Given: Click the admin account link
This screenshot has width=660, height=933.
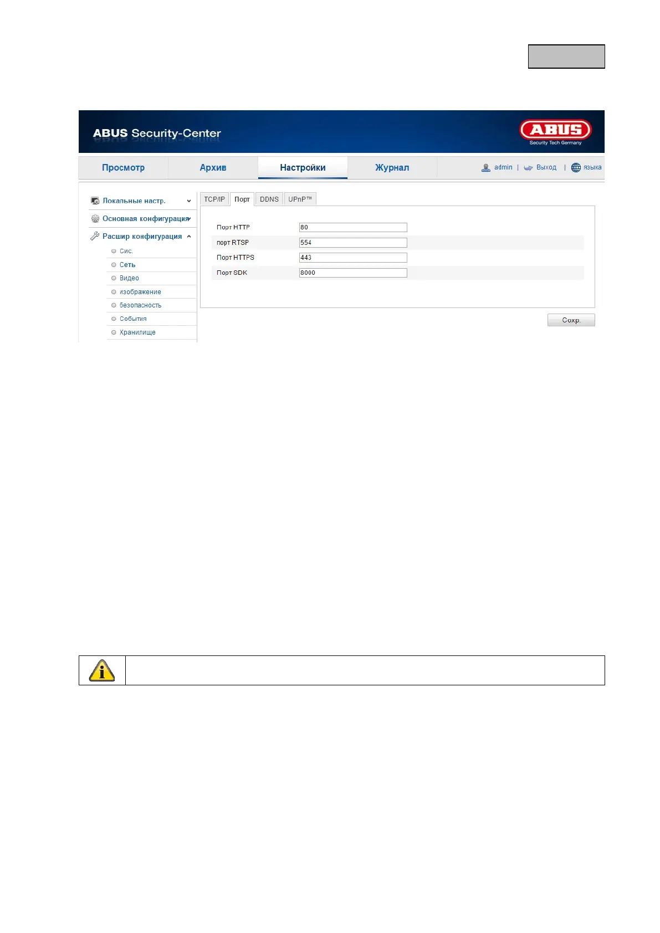Looking at the screenshot, I should 503,167.
